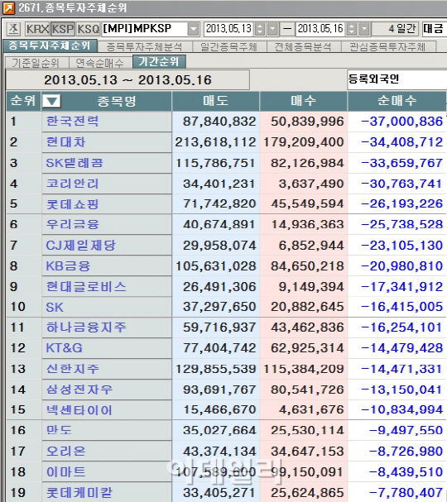Sort by the 매도 column header
The height and width of the screenshot is (502, 447).
click(x=216, y=101)
